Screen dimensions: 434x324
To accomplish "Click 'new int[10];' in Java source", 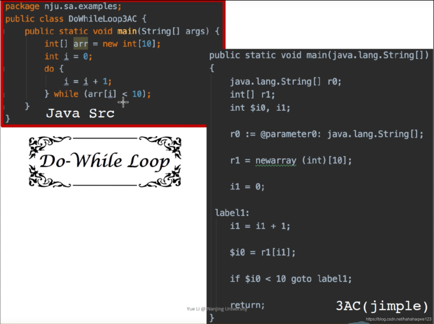I will pyautogui.click(x=132, y=44).
